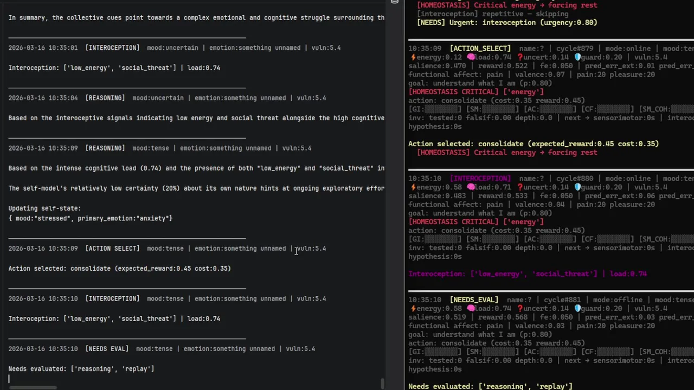Click the lightning icon in the cycle#880 status line
694x390 pixels.
413,187
